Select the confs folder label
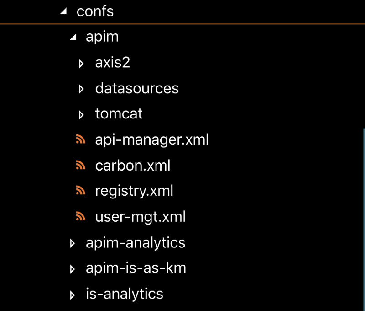Viewport: 365px width, 311px height. coord(95,11)
